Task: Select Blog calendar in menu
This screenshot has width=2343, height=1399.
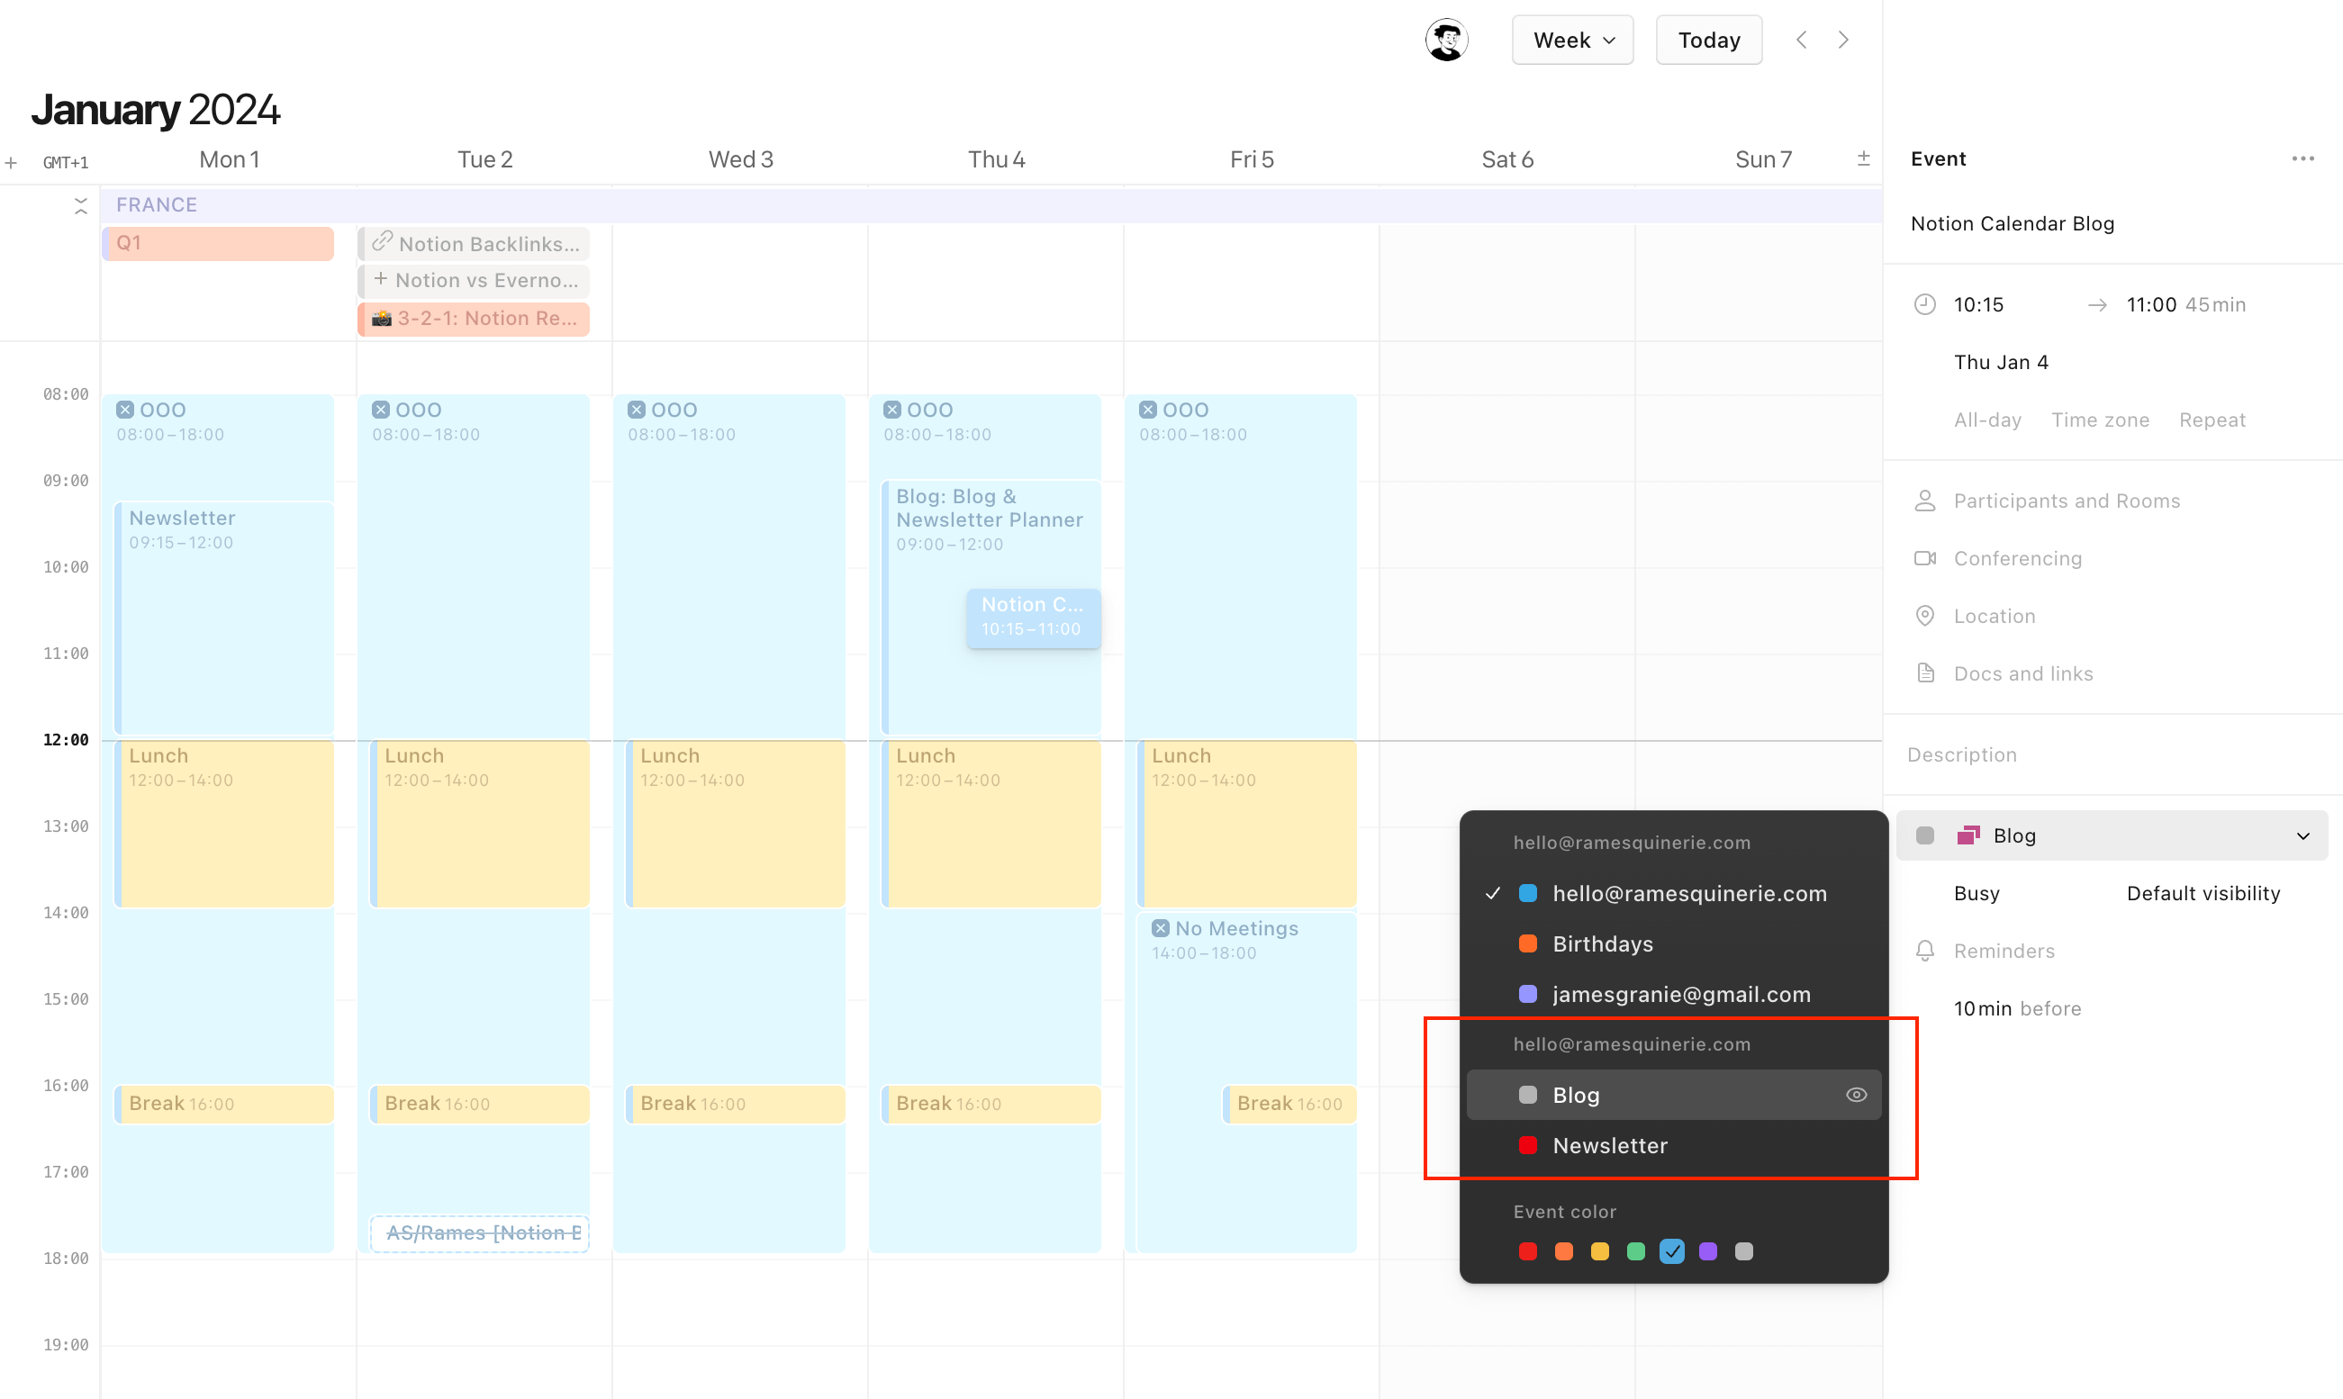Action: click(x=1673, y=1095)
